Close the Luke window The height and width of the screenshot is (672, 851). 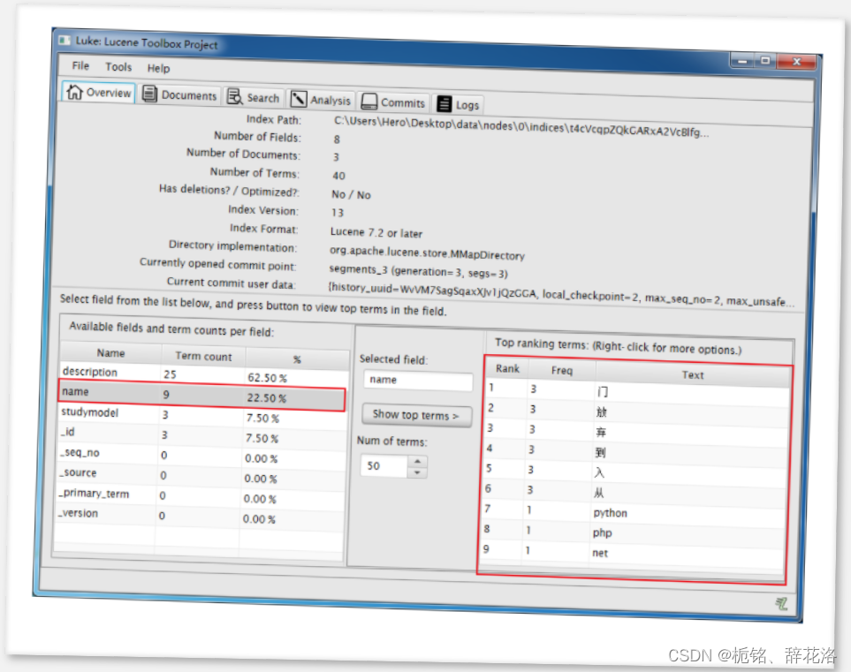[796, 62]
